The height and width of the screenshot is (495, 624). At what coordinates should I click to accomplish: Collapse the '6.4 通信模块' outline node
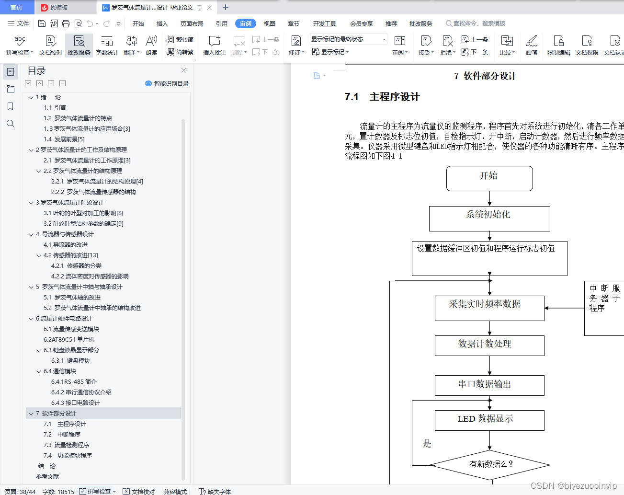click(x=39, y=371)
